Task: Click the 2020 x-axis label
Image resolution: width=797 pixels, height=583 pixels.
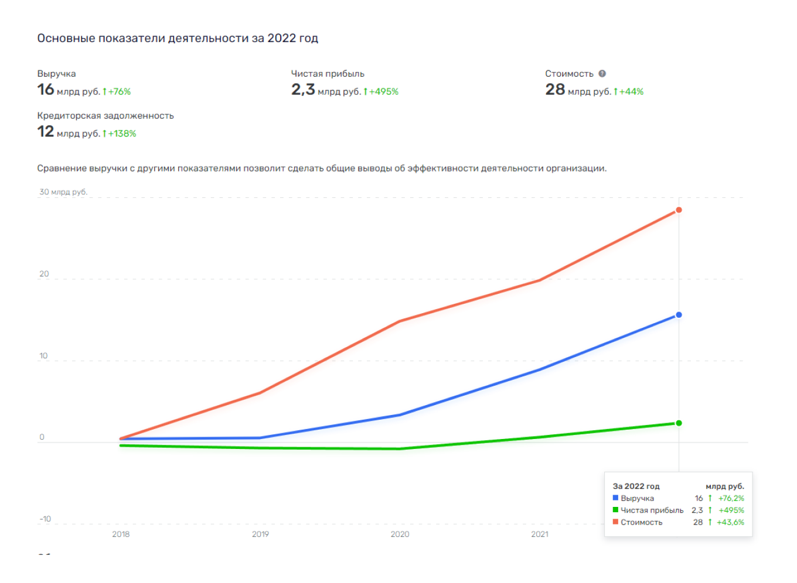Action: pyautogui.click(x=400, y=534)
